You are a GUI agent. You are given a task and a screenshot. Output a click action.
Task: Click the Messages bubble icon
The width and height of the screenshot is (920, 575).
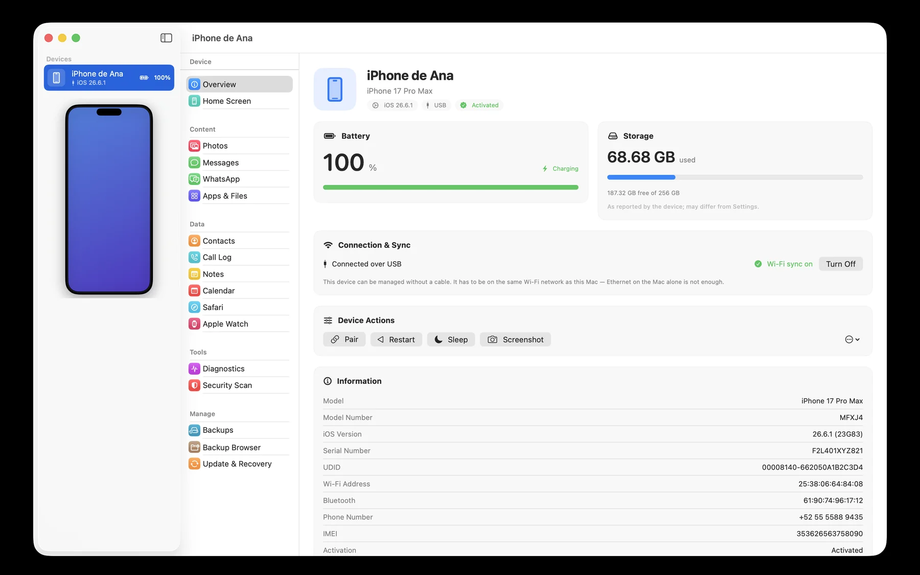pos(194,163)
